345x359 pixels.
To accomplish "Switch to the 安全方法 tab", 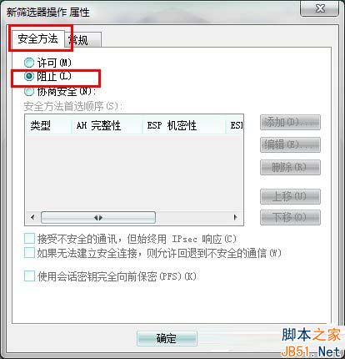I will click(x=37, y=38).
